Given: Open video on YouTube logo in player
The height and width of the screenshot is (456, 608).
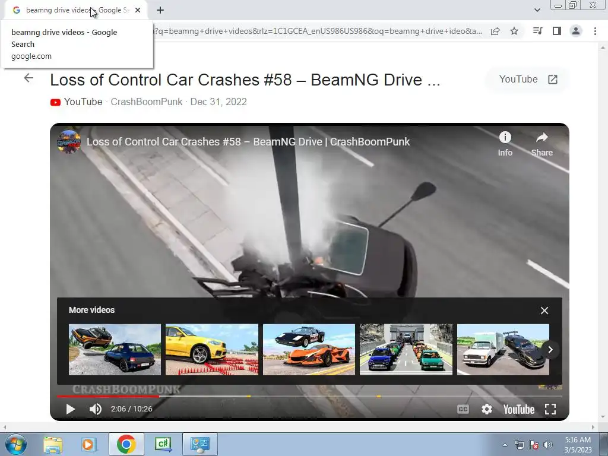Looking at the screenshot, I should coord(518,410).
